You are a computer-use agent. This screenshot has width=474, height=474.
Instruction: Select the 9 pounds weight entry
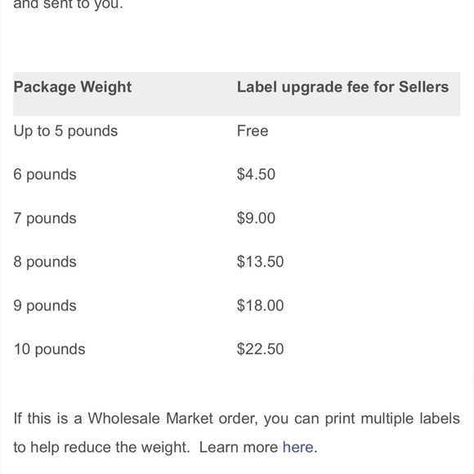45,306
